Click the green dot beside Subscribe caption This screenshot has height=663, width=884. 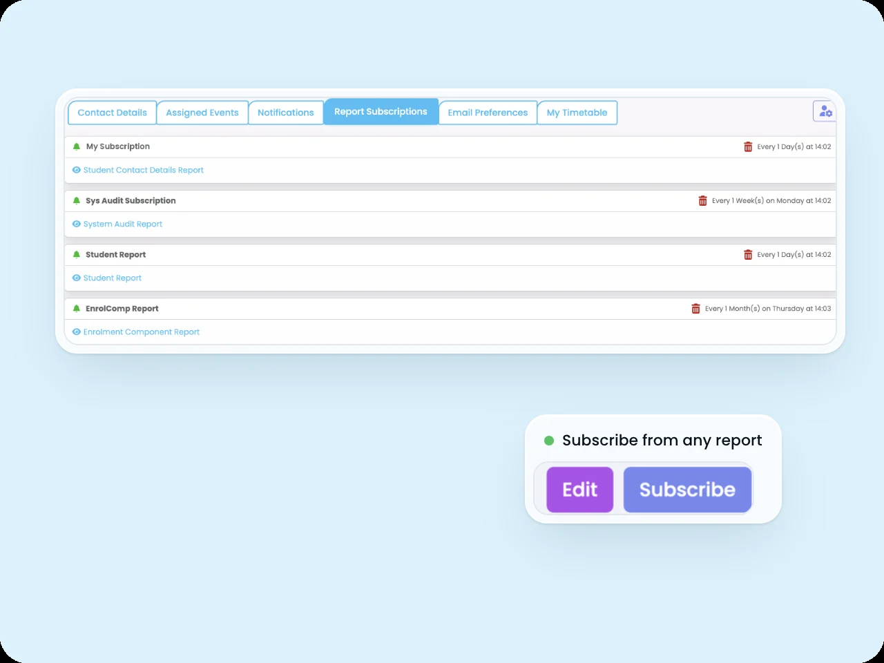549,441
